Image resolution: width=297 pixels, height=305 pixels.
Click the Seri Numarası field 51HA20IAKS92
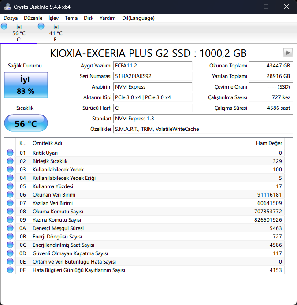(152, 76)
